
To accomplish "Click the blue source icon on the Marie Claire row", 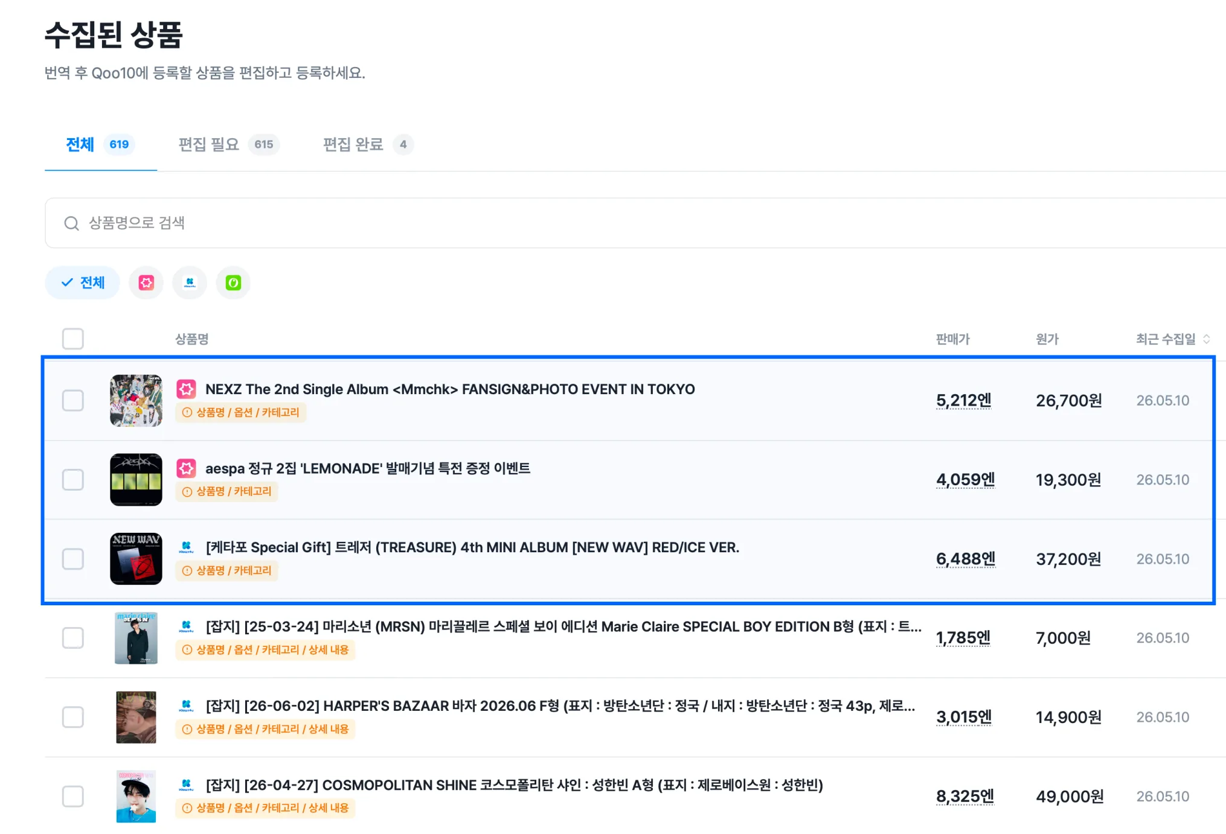I will [186, 626].
